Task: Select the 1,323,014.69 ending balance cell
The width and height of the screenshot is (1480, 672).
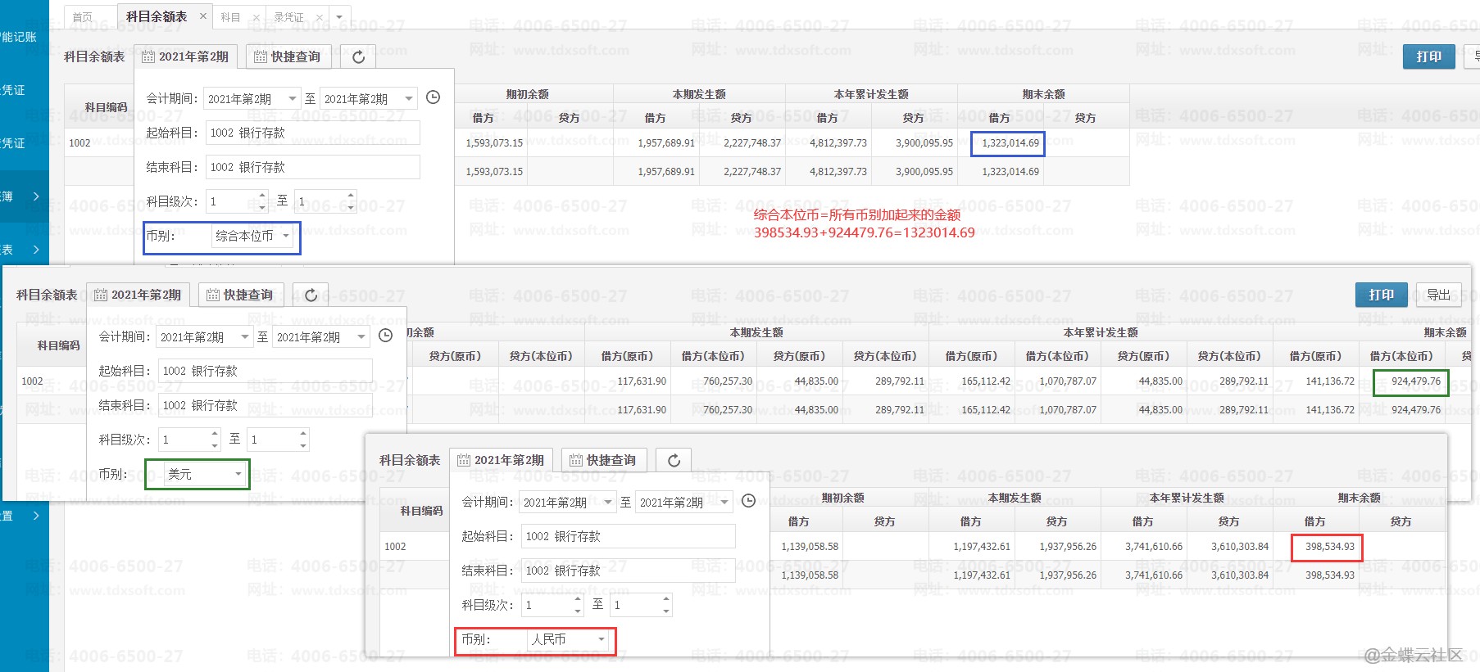Action: (1008, 143)
